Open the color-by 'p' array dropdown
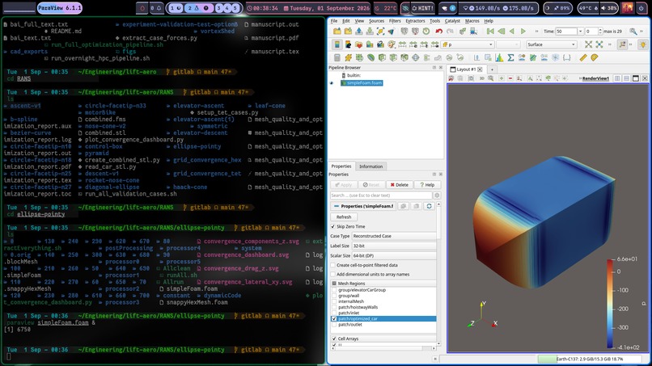 (x=468, y=44)
